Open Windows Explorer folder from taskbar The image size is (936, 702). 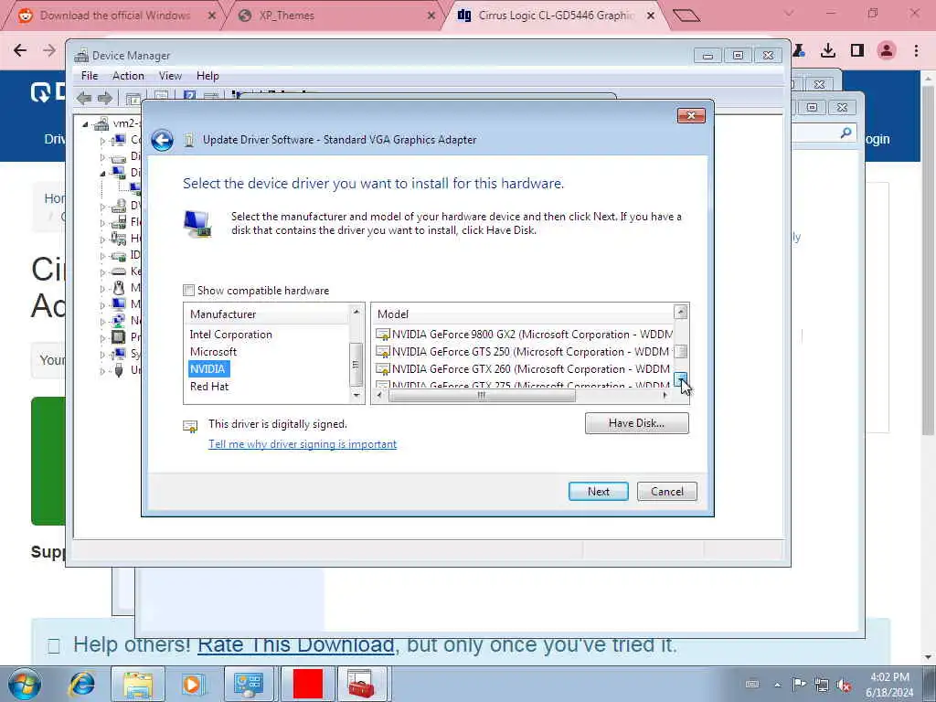pos(139,684)
